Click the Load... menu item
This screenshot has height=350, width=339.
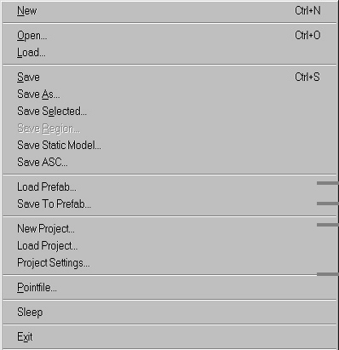(169, 53)
